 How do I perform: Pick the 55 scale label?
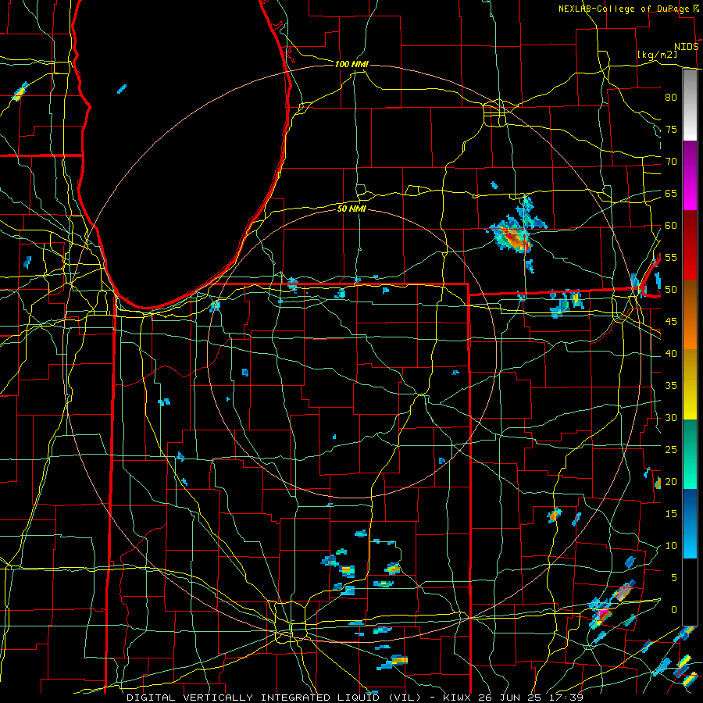click(x=671, y=257)
